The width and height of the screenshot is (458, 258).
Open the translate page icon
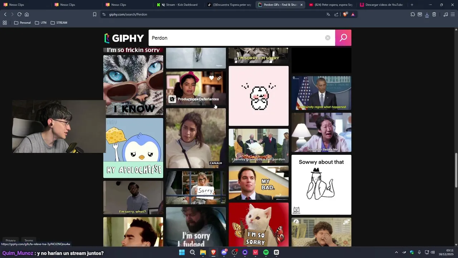pos(328,14)
